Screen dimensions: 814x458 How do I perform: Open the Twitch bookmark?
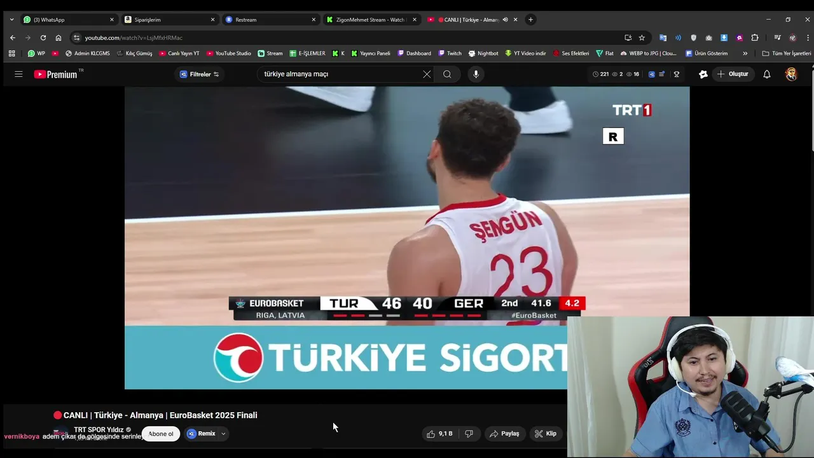click(x=450, y=53)
